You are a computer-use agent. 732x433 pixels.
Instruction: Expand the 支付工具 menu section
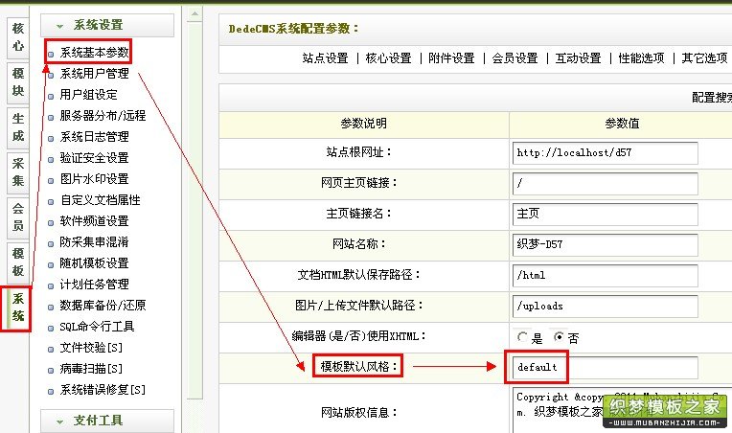[x=107, y=421]
